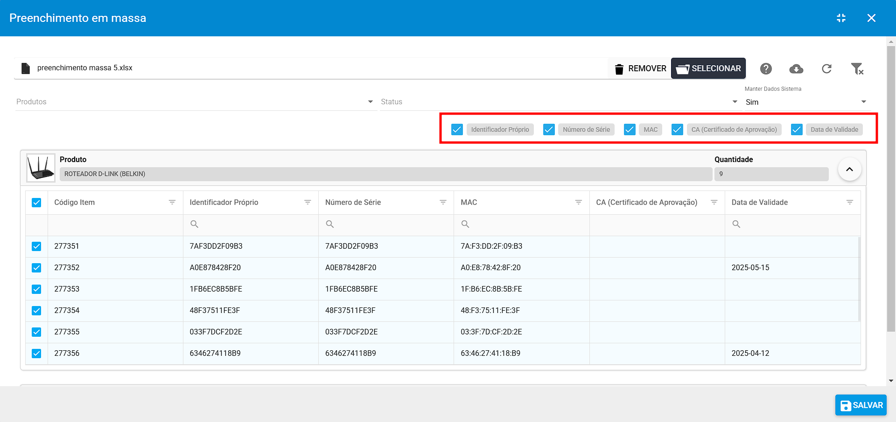The height and width of the screenshot is (422, 896).
Task: Uncheck row 277353 checkbox
Action: (36, 289)
